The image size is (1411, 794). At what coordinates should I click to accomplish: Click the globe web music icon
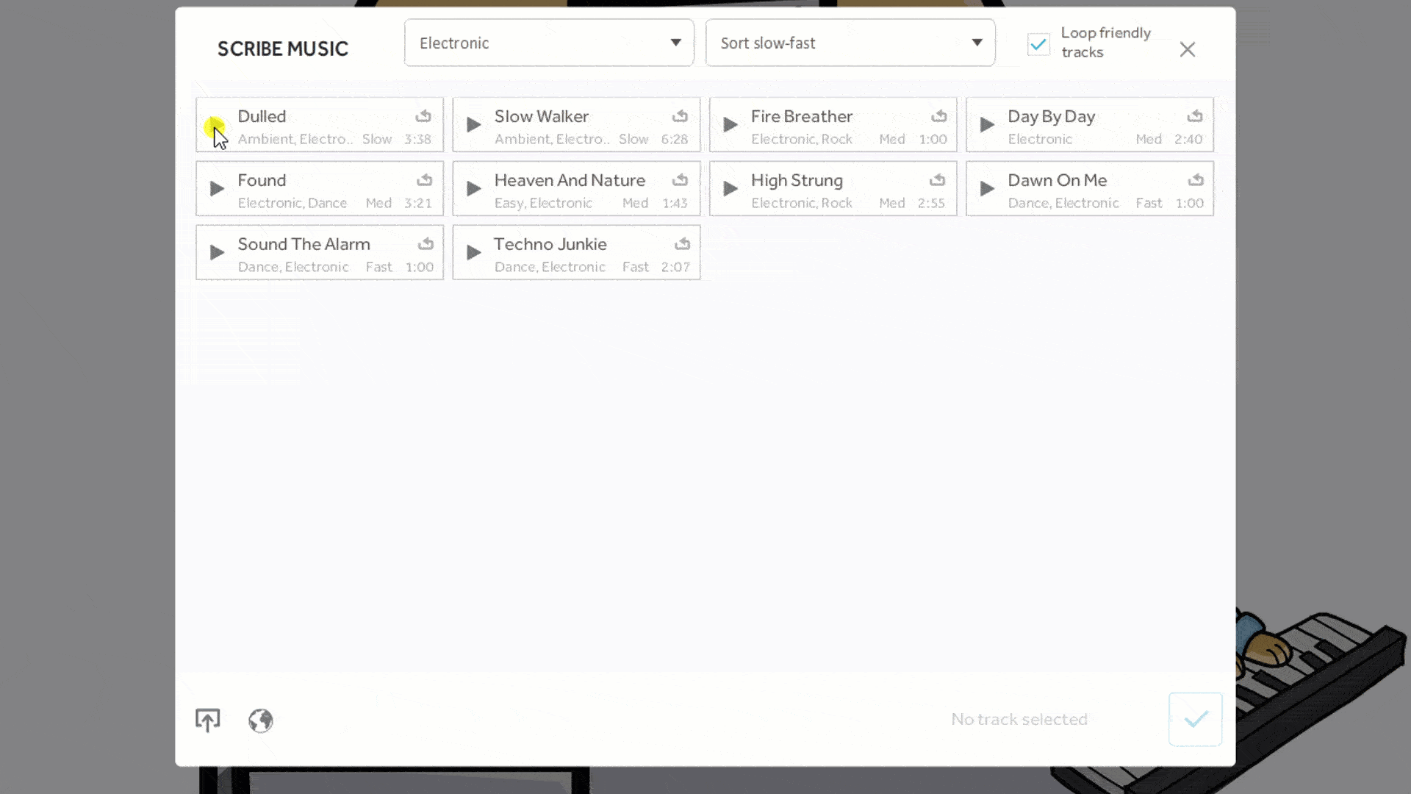(x=260, y=720)
